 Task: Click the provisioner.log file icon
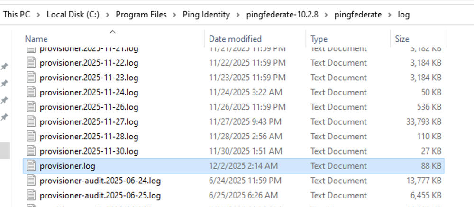[31, 166]
